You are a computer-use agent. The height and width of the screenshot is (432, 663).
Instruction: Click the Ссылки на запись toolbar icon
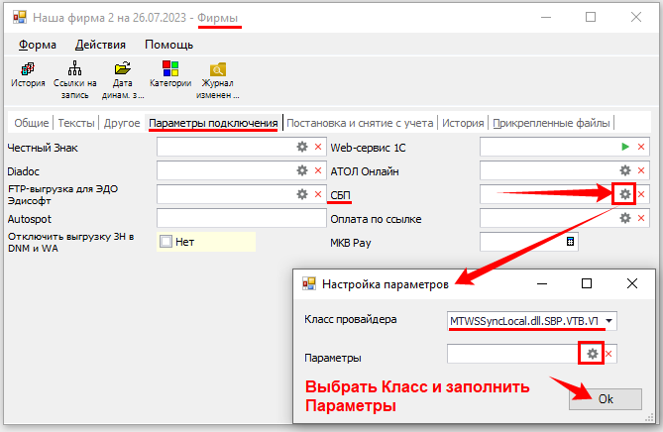coord(75,70)
